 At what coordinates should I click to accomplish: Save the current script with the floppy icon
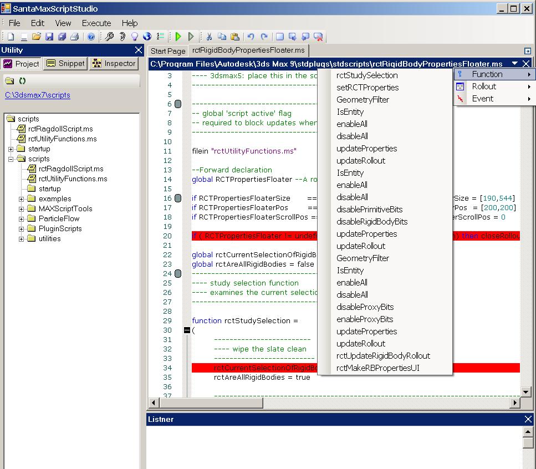49,37
